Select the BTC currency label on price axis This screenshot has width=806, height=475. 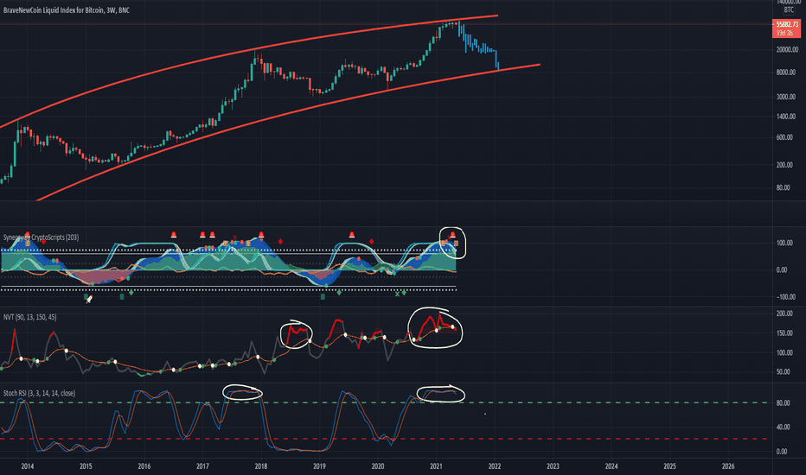(789, 9)
